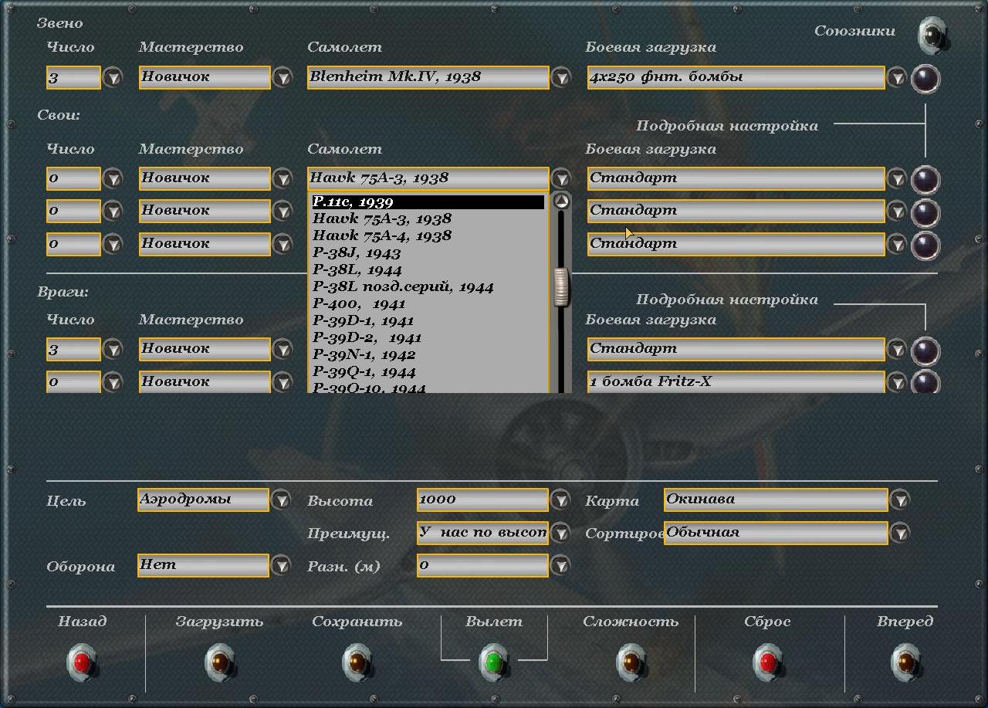This screenshot has width=988, height=708.
Task: Click the aircraft list scrollbar thumb
Action: pos(561,286)
